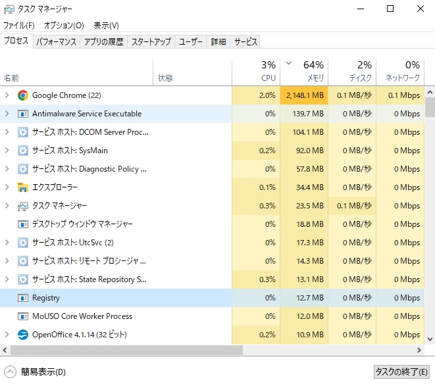Click the デスクトップ ウィンドウ マネージャー icon
The height and width of the screenshot is (386, 435).
(23, 224)
